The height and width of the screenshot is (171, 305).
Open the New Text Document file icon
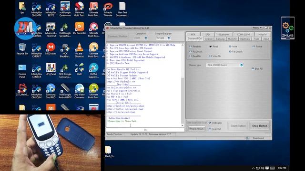coord(122,9)
